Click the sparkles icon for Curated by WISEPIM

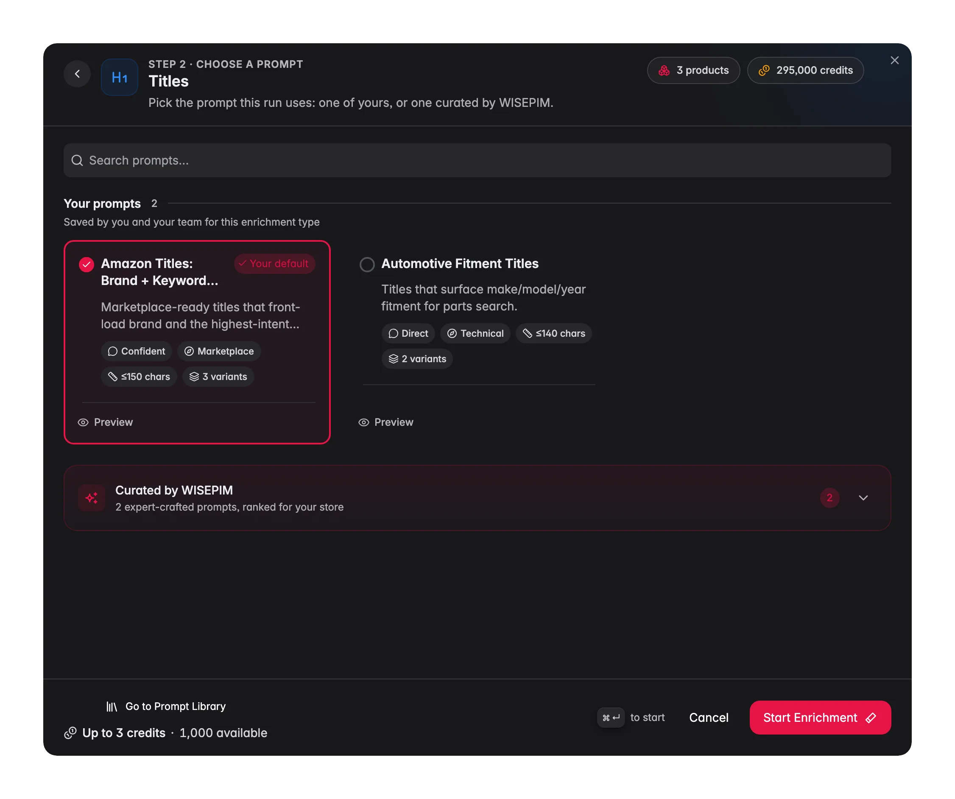[92, 498]
